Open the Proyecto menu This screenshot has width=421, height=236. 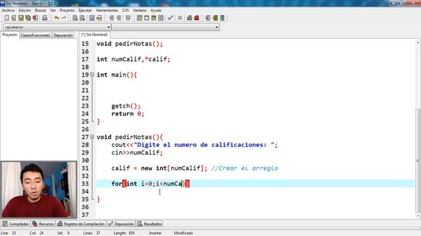pyautogui.click(x=67, y=10)
